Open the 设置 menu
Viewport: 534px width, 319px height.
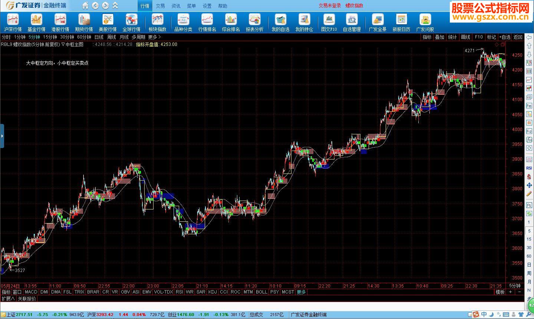pyautogui.click(x=207, y=6)
